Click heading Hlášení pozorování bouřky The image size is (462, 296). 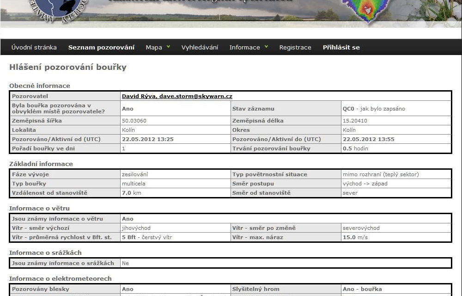pos(68,67)
